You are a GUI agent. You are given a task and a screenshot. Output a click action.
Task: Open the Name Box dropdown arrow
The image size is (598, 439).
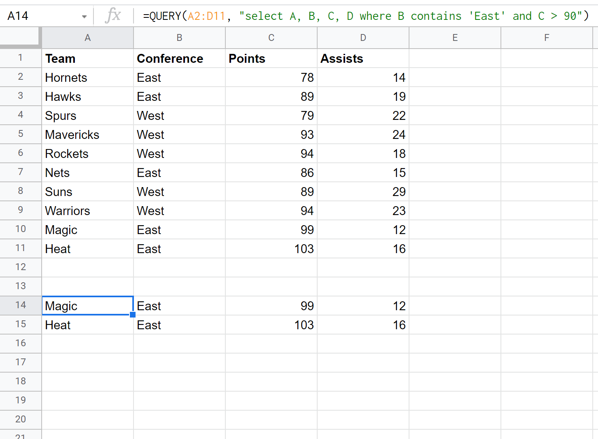[84, 17]
